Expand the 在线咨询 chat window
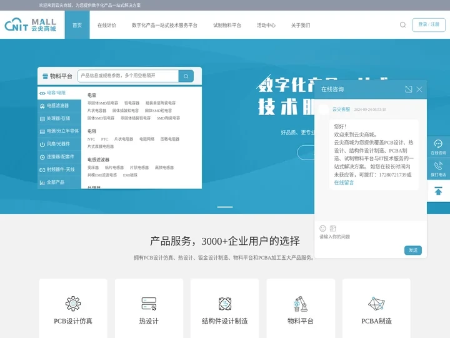 408,89
